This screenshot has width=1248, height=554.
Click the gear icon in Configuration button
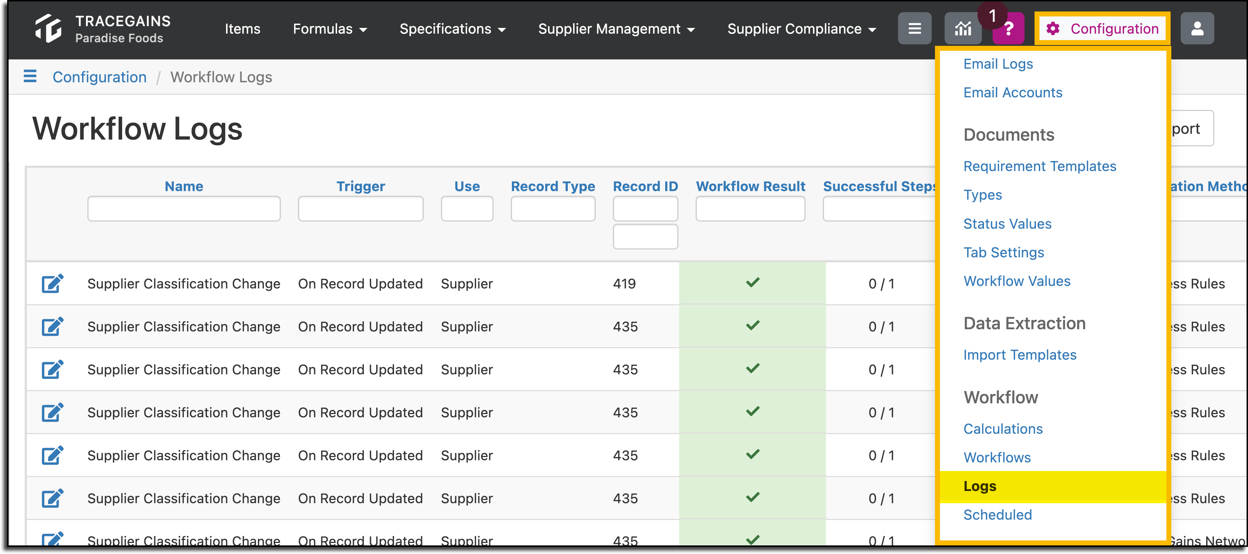[1052, 29]
